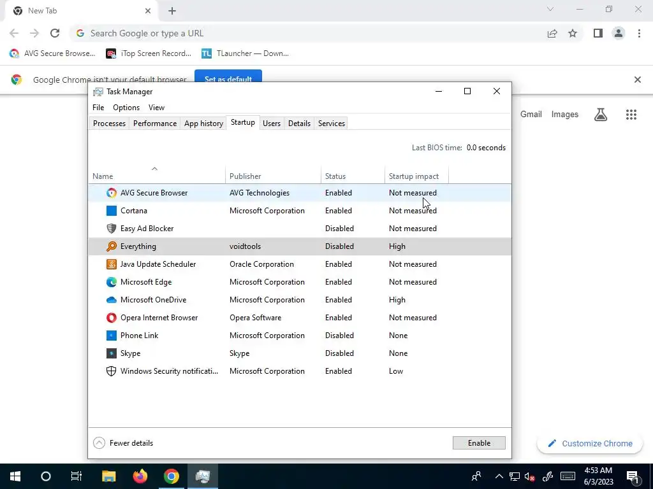Click the Cortana blue square icon
The height and width of the screenshot is (489, 653).
(111, 211)
